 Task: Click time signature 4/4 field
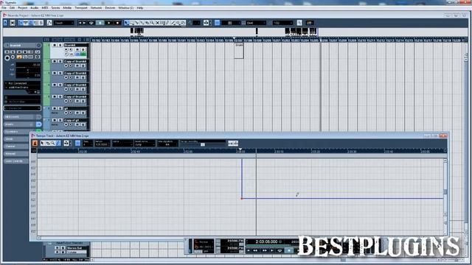[x=167, y=144]
